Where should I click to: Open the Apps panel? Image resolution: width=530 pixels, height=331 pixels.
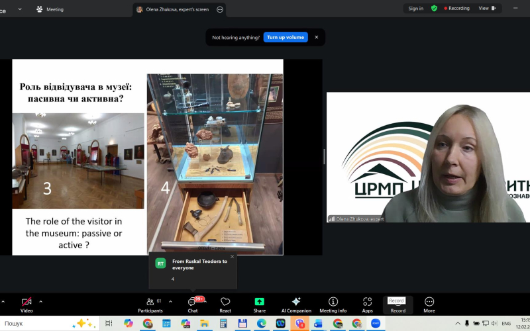pyautogui.click(x=367, y=304)
